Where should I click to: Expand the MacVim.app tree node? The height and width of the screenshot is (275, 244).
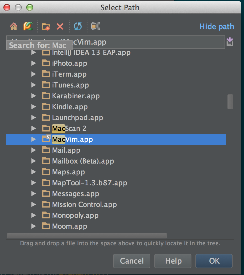coord(33,139)
